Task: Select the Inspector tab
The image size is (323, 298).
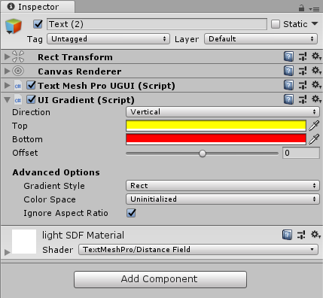Action: 38,7
